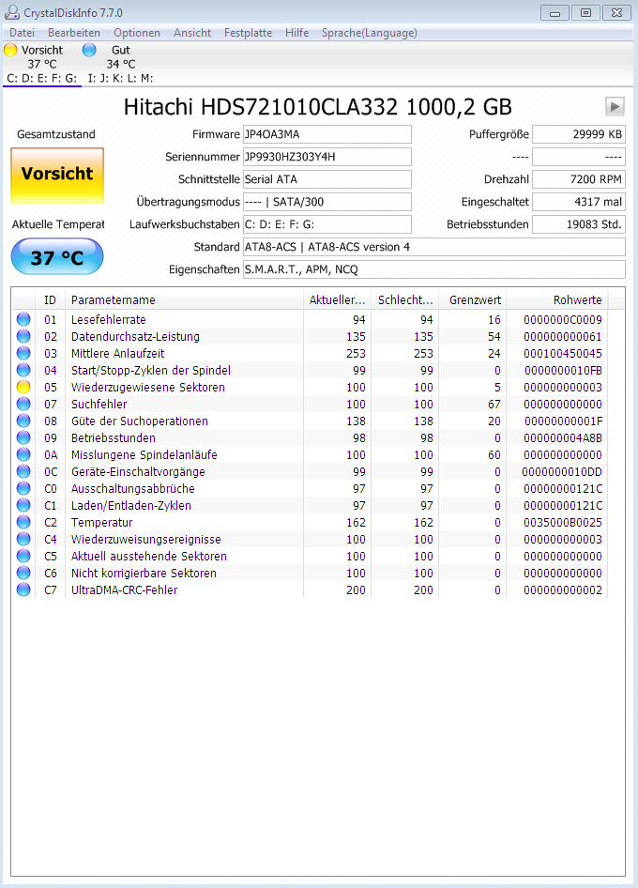Viewport: 638px width, 888px height.
Task: Click the blue dot for Aktuell ausstehende Sektoren
Action: tap(23, 556)
